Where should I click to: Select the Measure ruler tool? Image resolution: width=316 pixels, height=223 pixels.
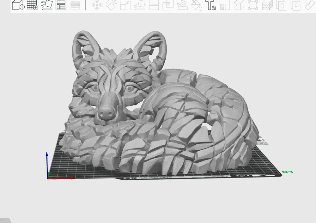[310, 5]
